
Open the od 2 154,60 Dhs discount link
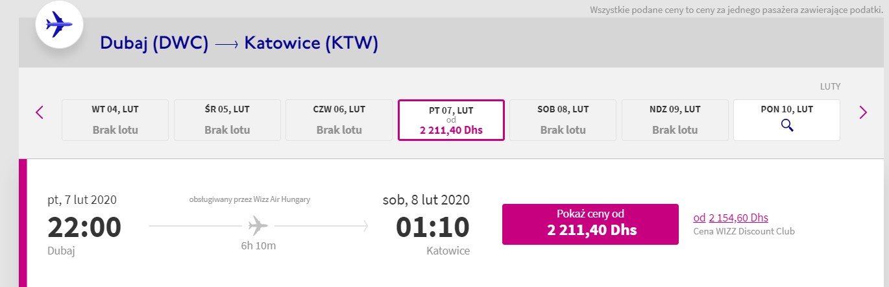pyautogui.click(x=731, y=218)
